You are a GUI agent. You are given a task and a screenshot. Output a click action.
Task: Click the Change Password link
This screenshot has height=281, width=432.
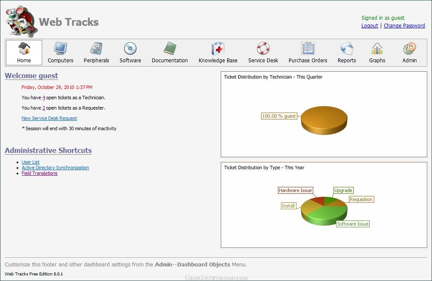click(x=404, y=26)
